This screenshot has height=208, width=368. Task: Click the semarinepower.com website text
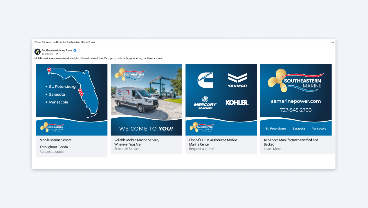(x=296, y=101)
